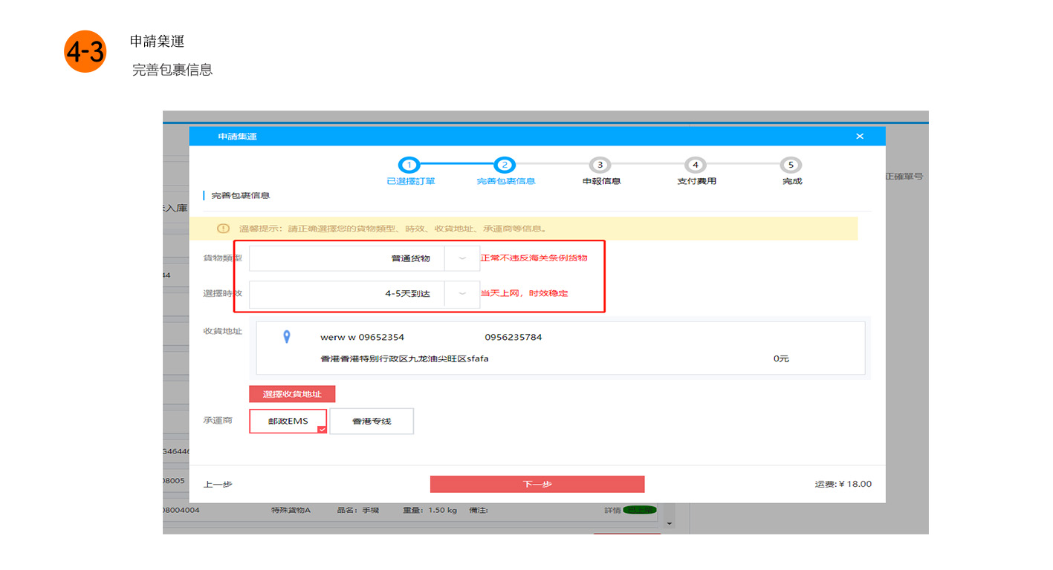Click step 1 circle 已選擇訂單
The image size is (1053, 570).
409,166
